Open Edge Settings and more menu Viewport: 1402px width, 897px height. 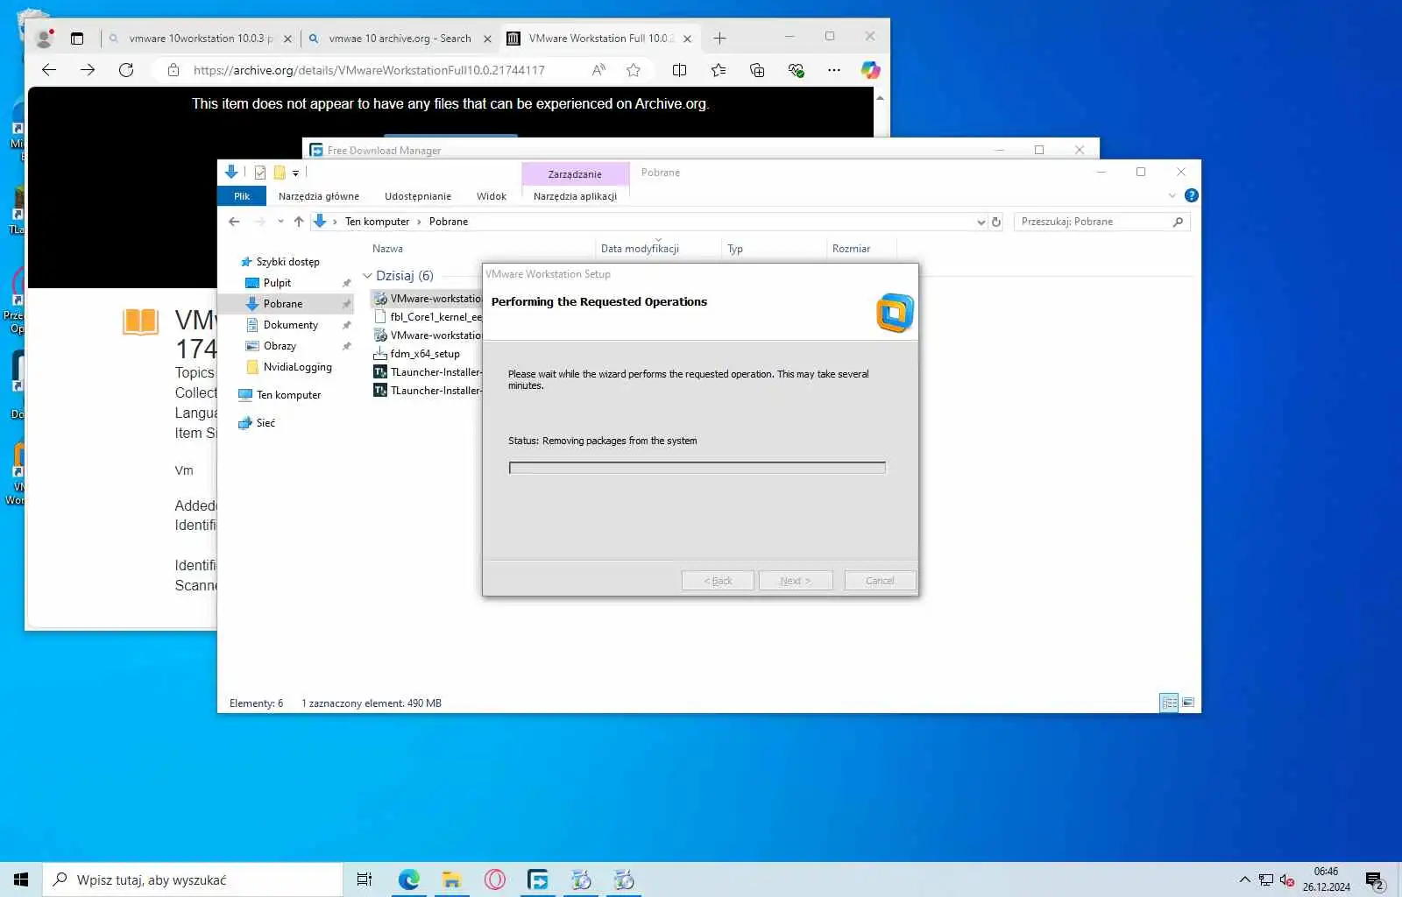pyautogui.click(x=833, y=70)
